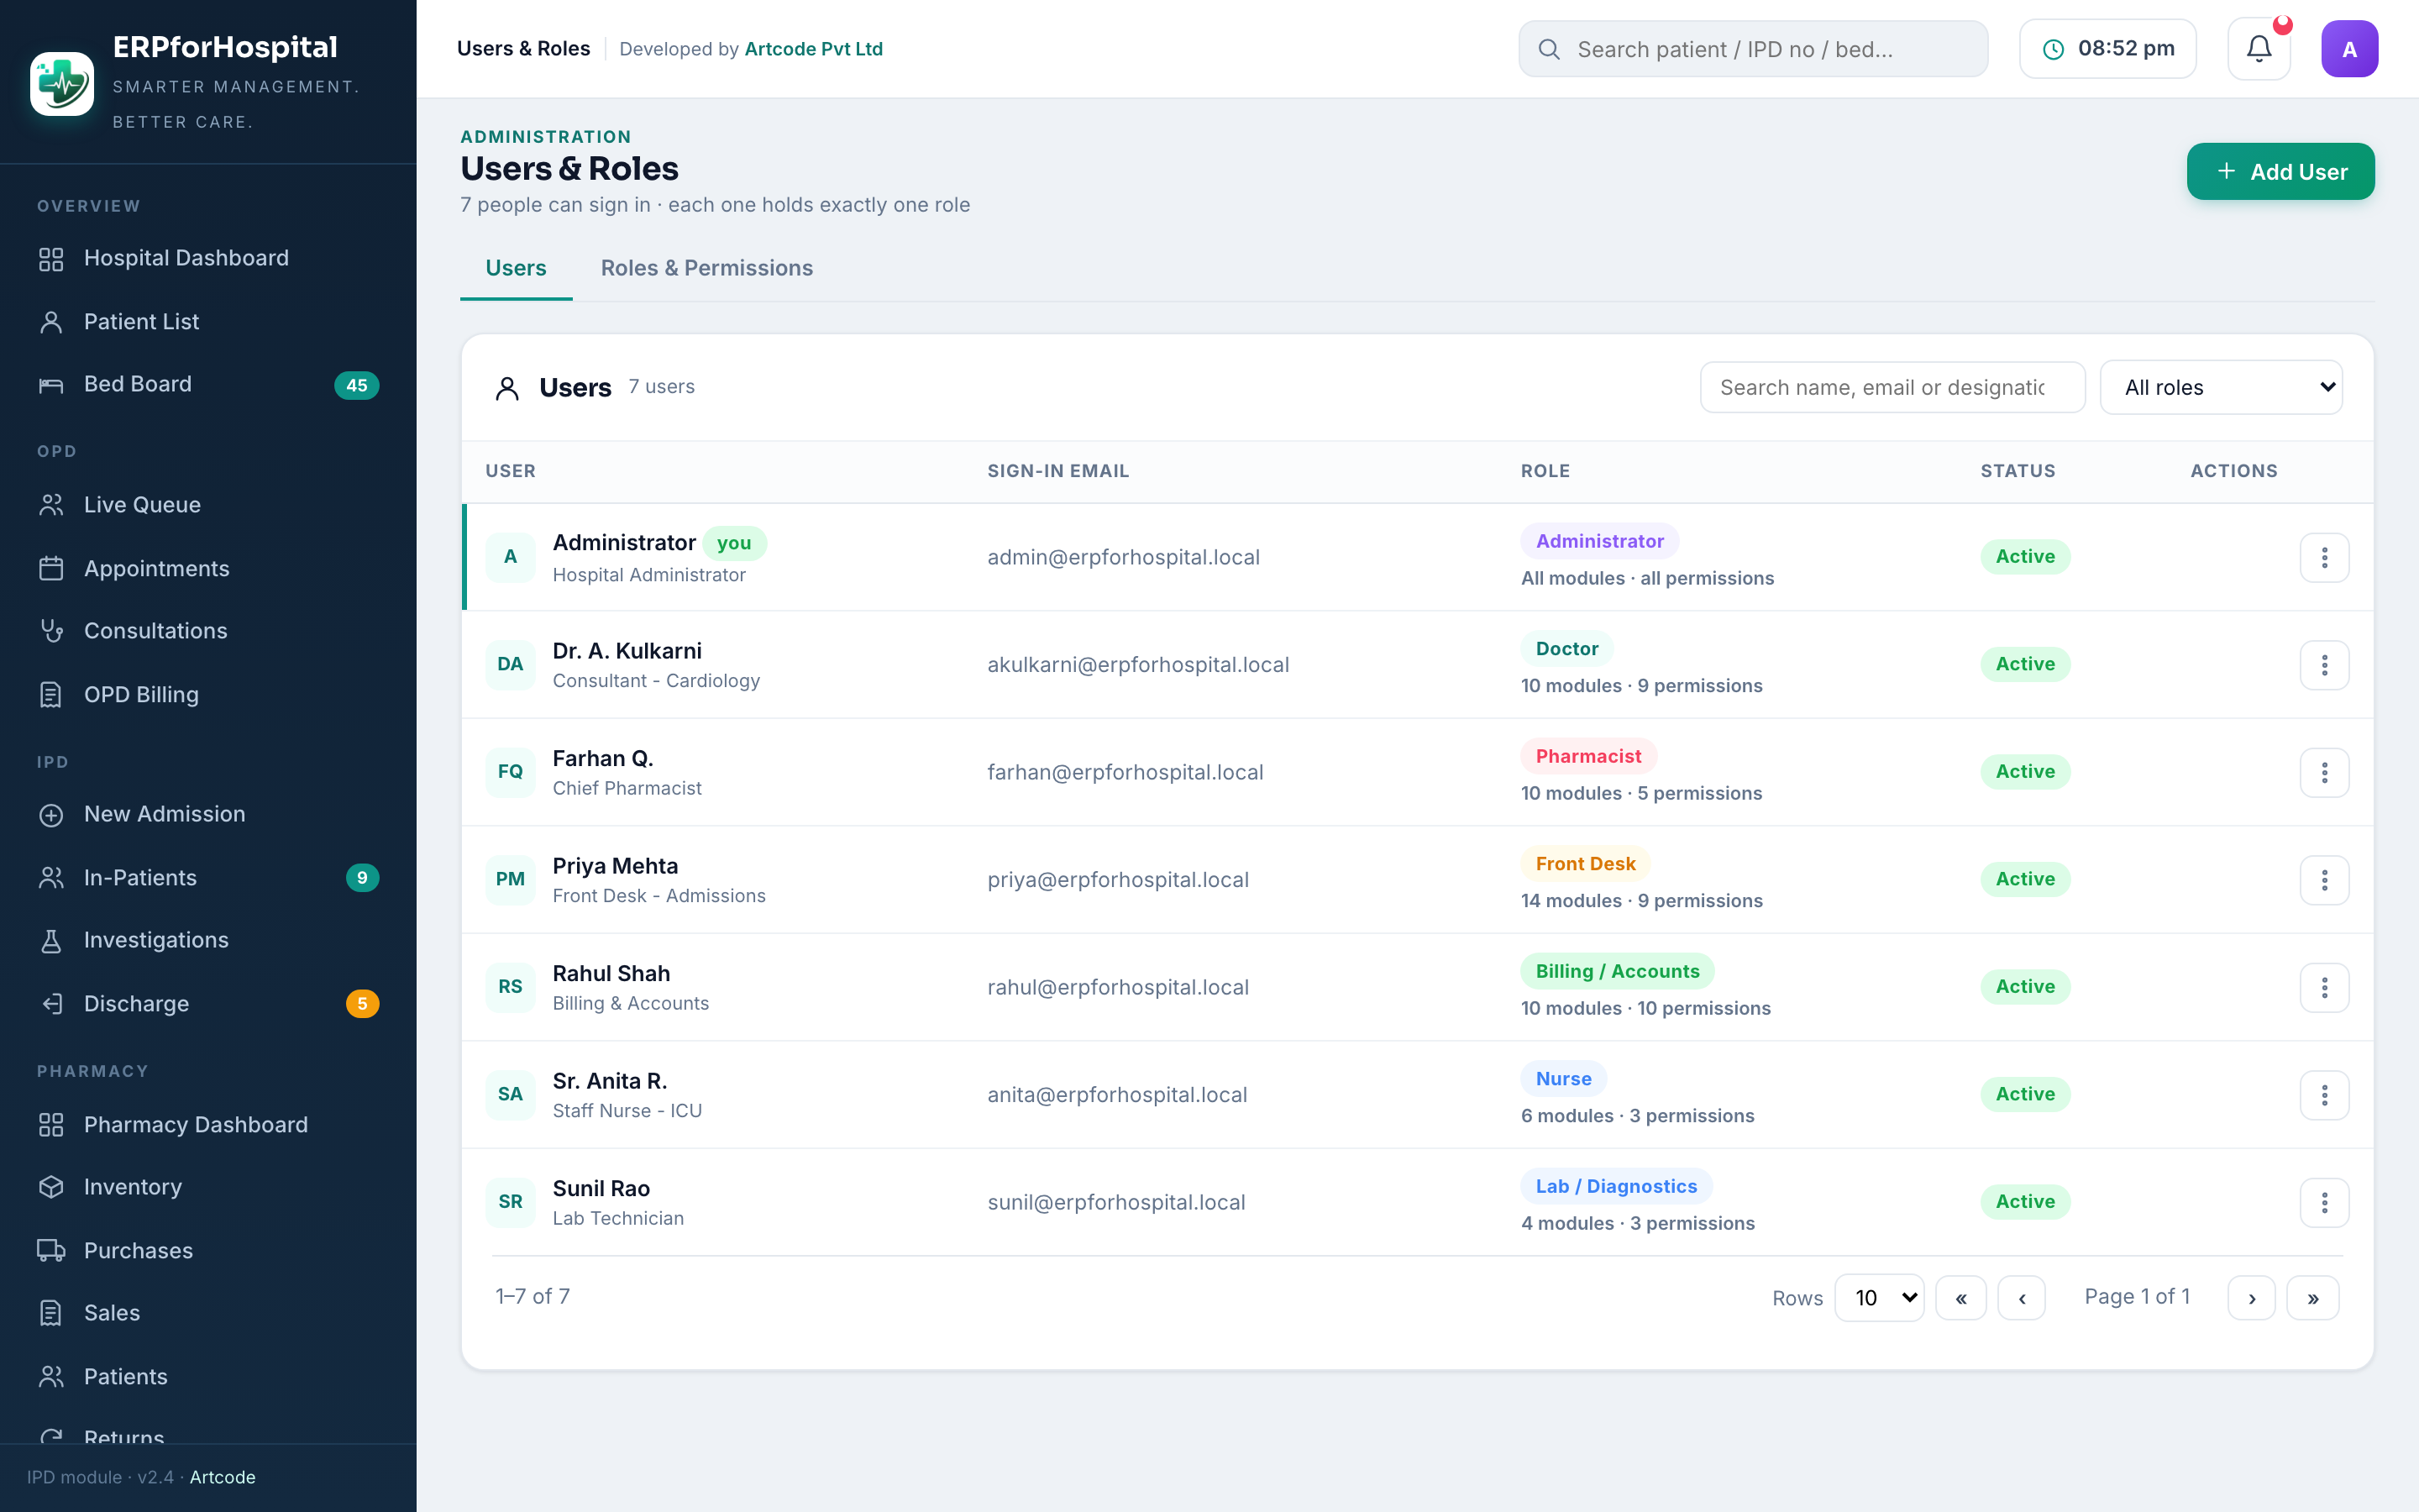2419x1512 pixels.
Task: Switch to Roles & Permissions tab
Action: 706,268
